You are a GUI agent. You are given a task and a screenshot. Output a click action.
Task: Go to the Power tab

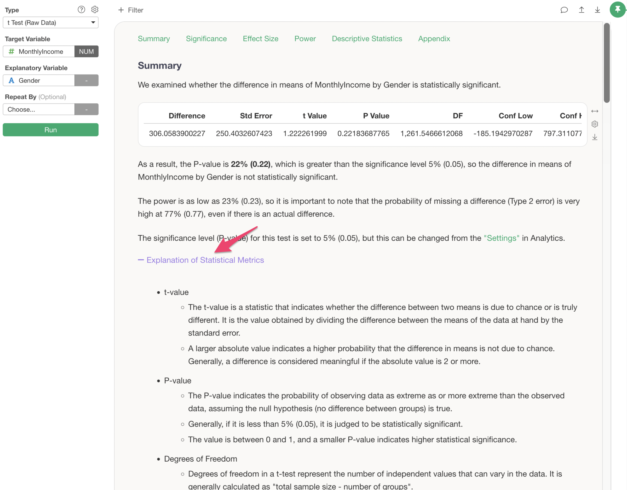305,39
